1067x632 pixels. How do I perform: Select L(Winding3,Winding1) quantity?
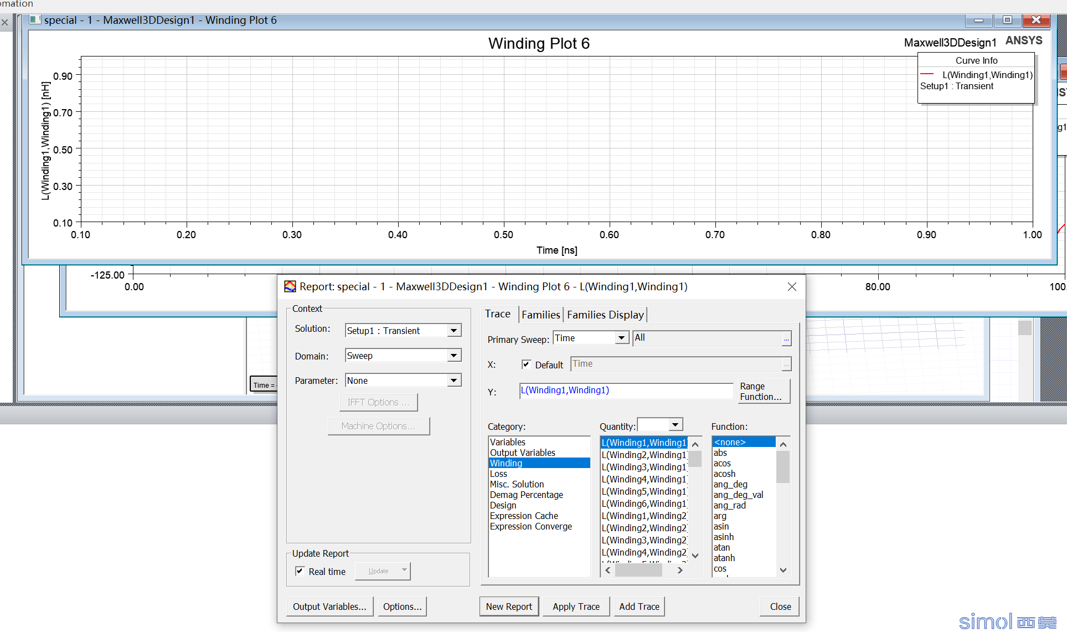(644, 467)
